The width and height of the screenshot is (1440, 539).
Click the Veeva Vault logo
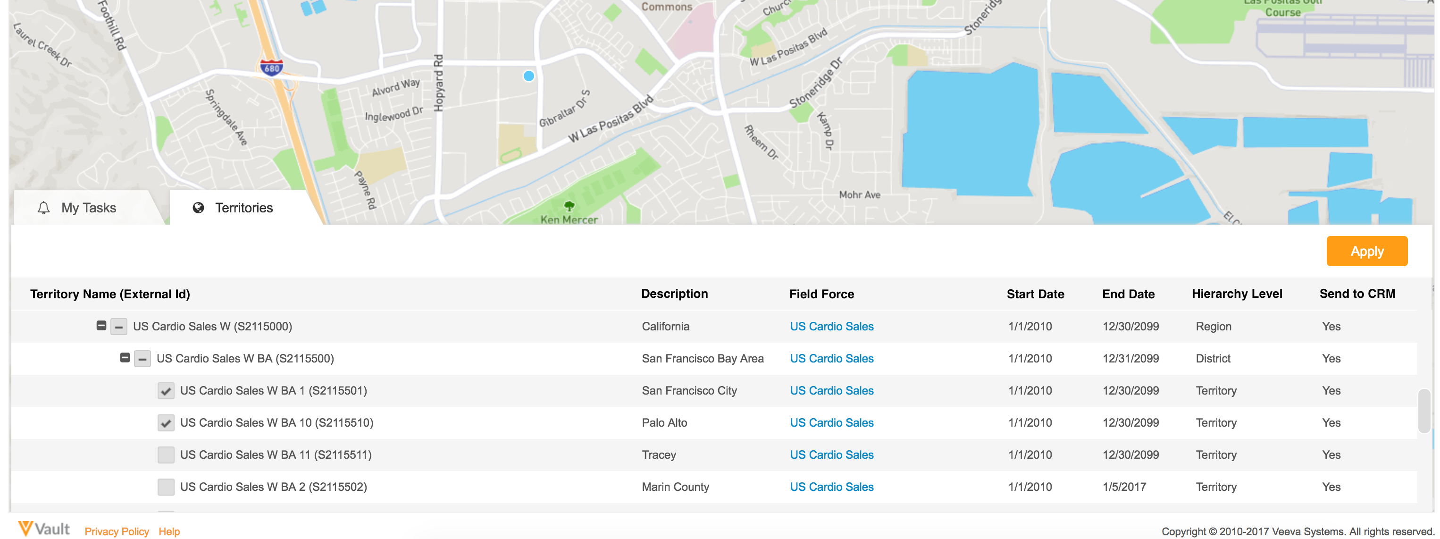coord(44,529)
